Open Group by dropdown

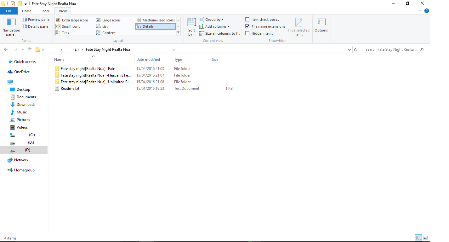click(x=211, y=20)
